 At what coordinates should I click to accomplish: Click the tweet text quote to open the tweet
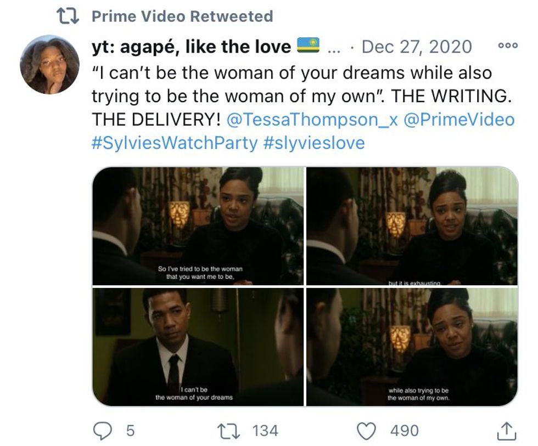coord(291,84)
